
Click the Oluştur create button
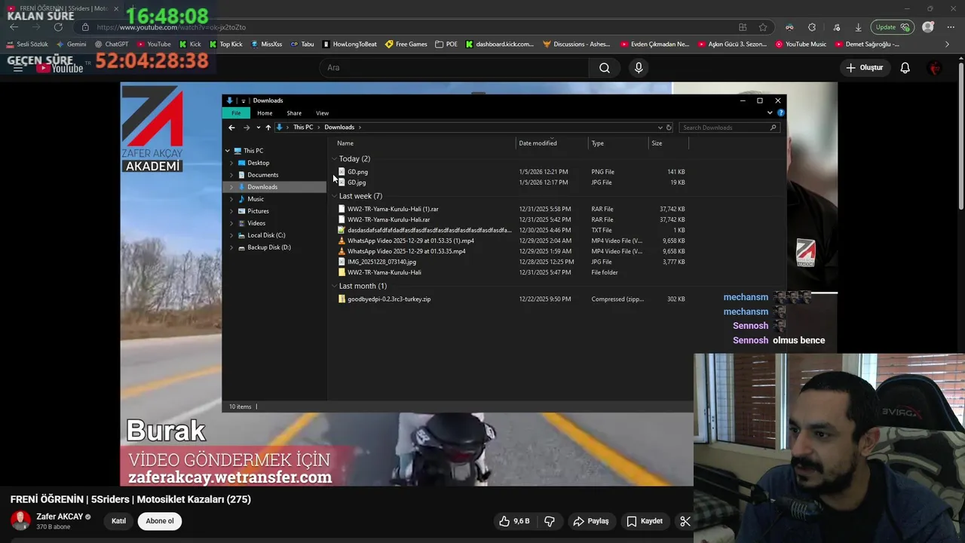pos(864,68)
